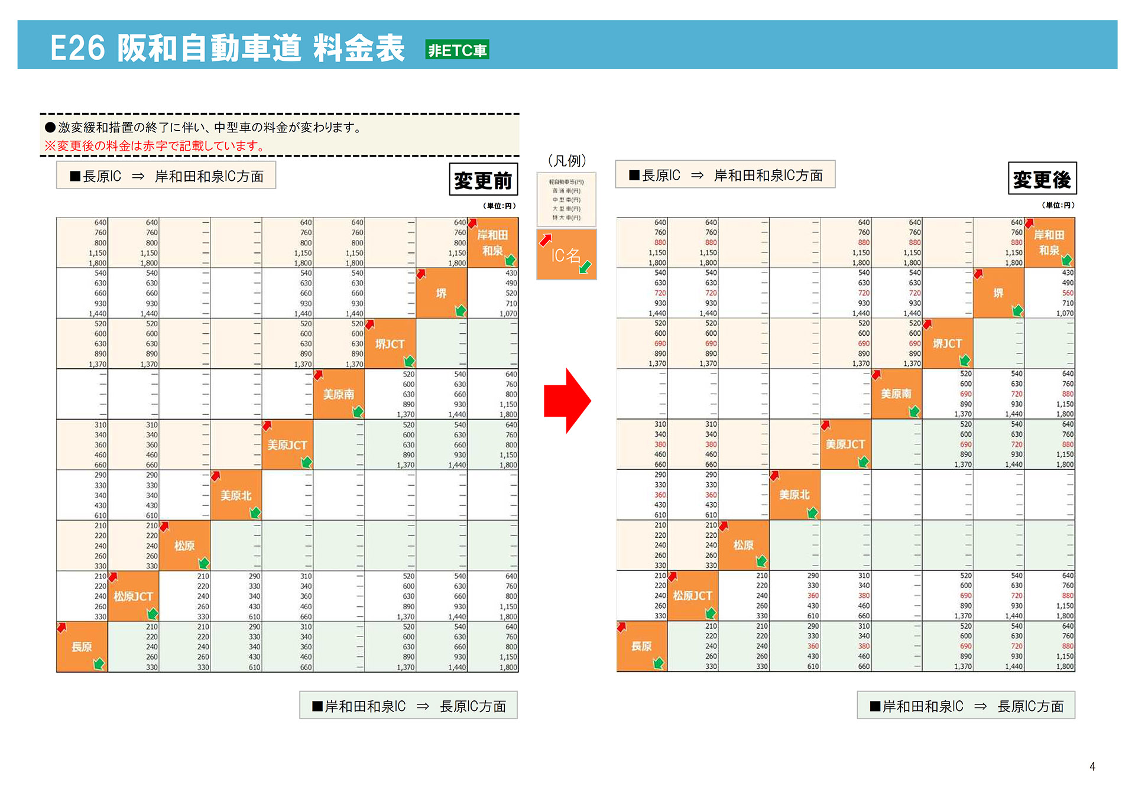Click the 長原IC ⇒ 岸和田和泉IC方面 heading
The width and height of the screenshot is (1135, 802).
[166, 175]
